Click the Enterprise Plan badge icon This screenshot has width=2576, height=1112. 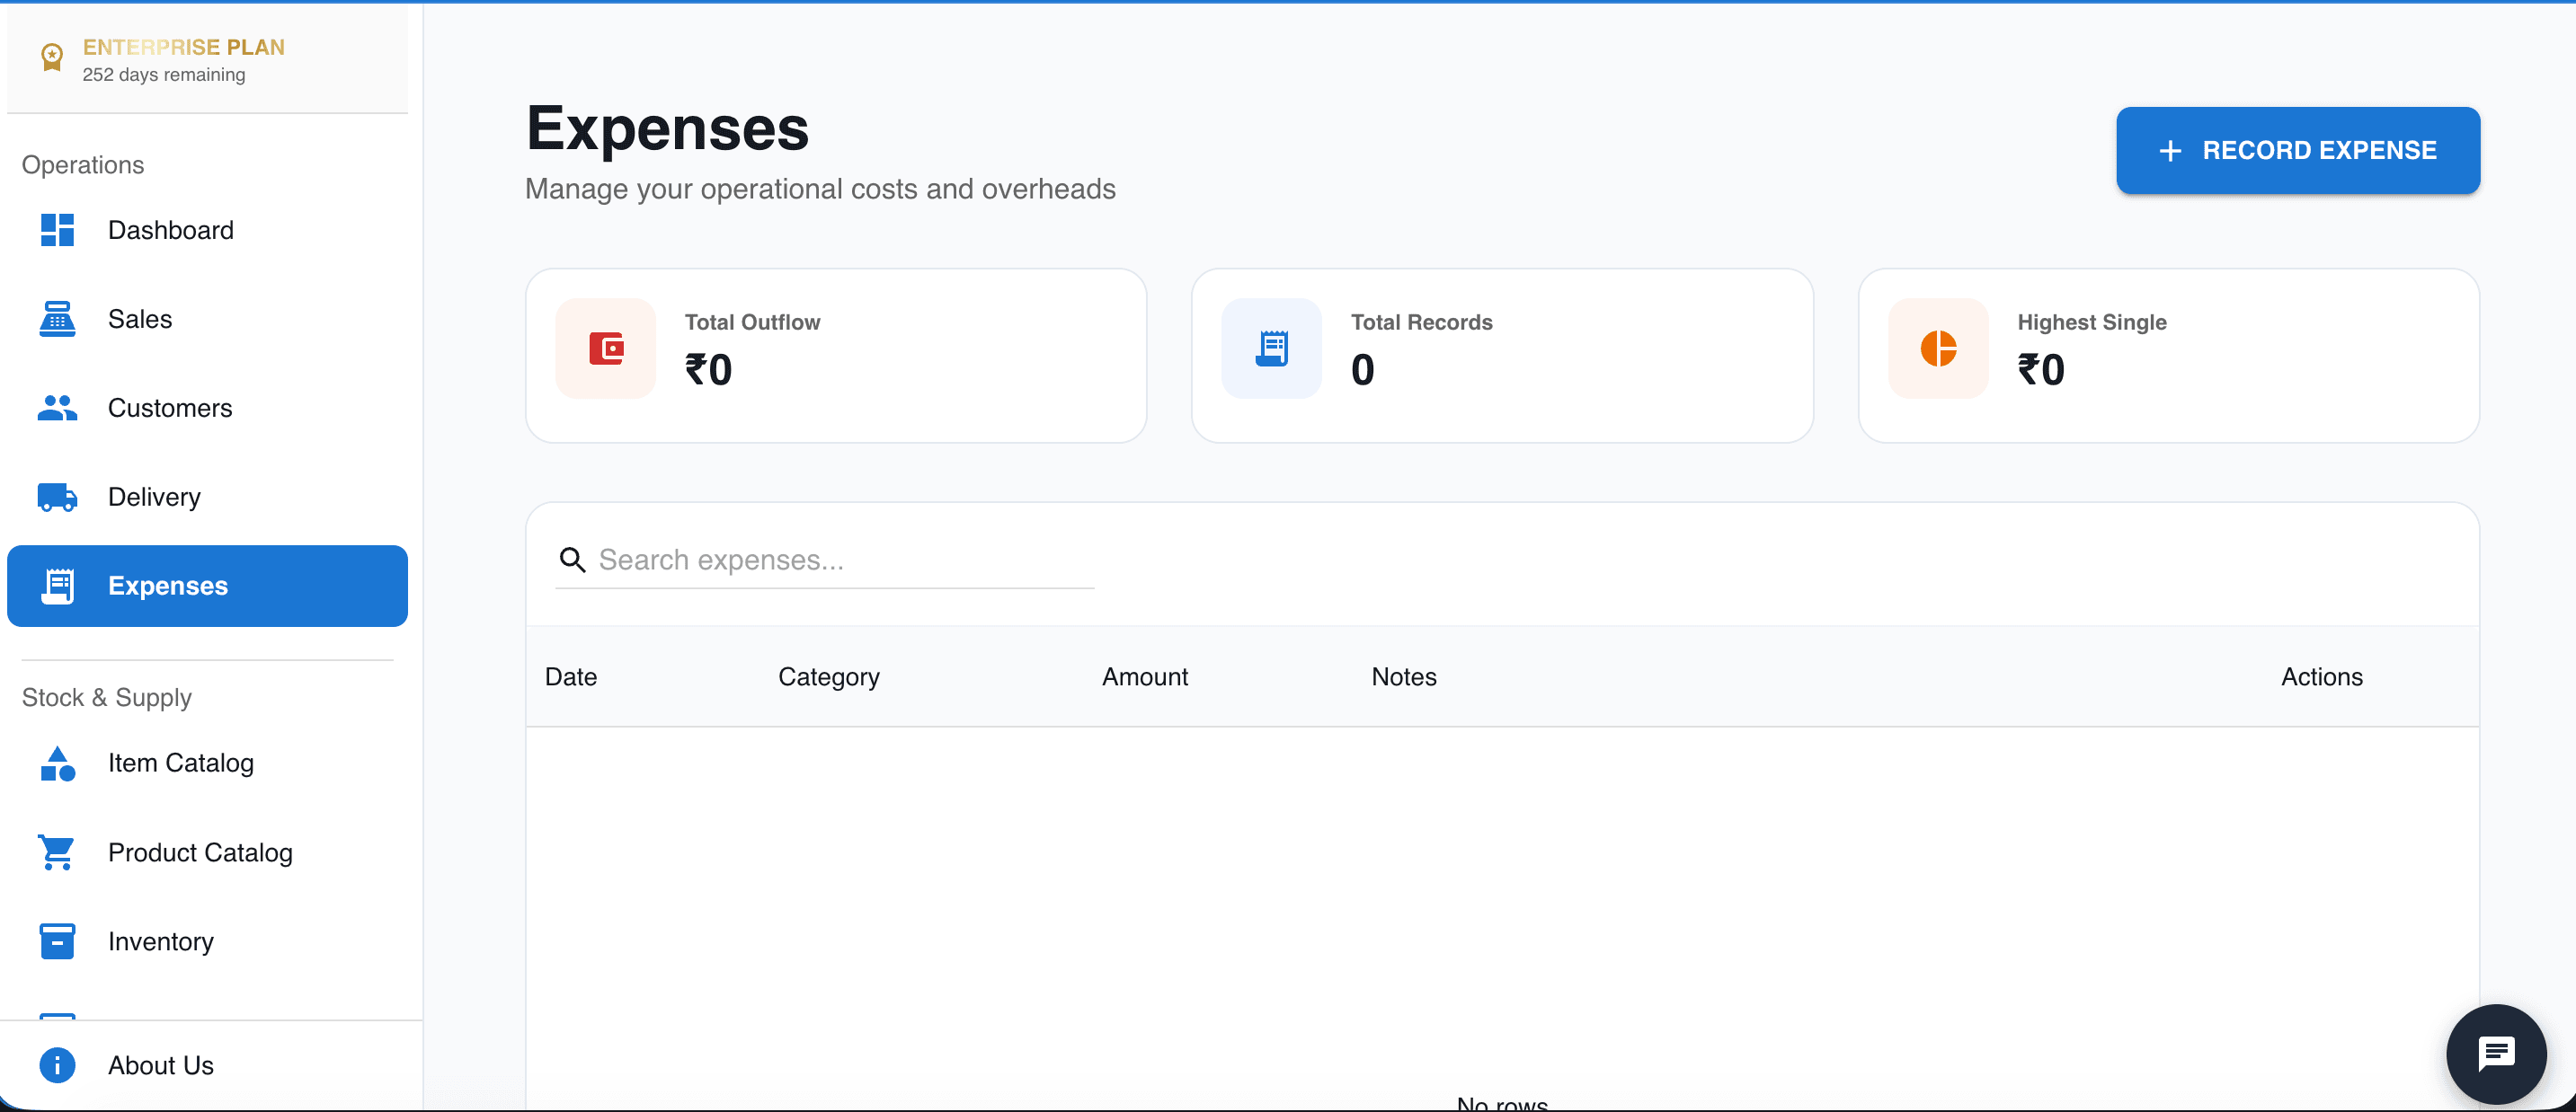[x=52, y=57]
